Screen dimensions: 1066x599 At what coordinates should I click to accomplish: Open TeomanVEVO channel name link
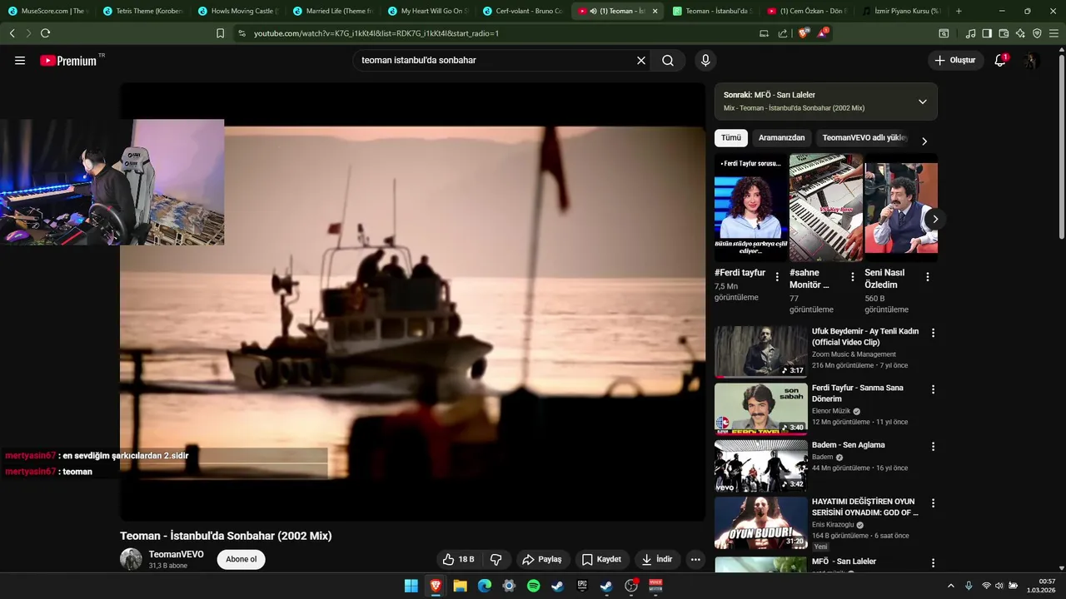176,554
